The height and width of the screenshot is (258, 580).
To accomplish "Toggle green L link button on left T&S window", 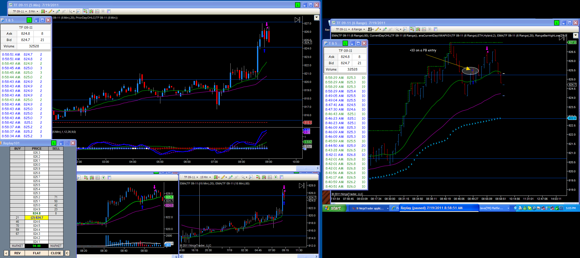I will [29, 20].
